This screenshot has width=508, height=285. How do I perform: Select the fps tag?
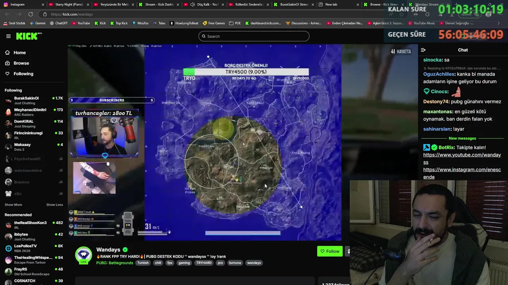coord(170,263)
